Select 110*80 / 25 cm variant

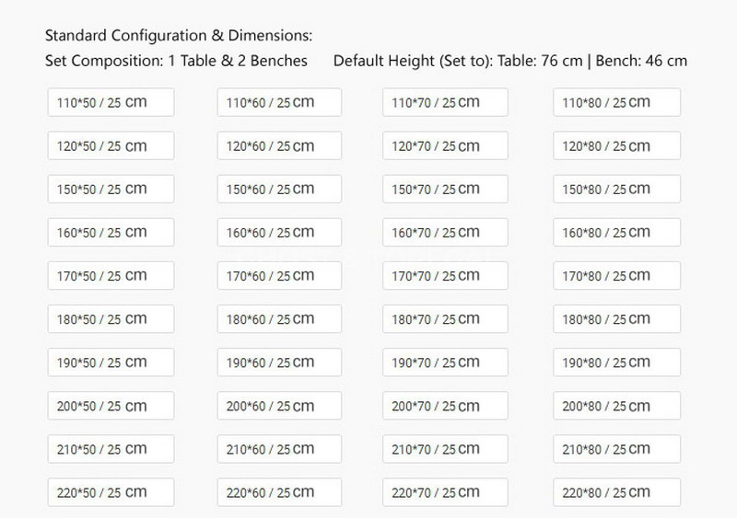(616, 102)
